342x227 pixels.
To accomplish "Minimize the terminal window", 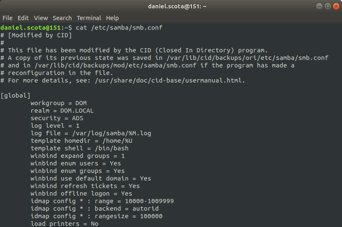I will pos(319,6).
